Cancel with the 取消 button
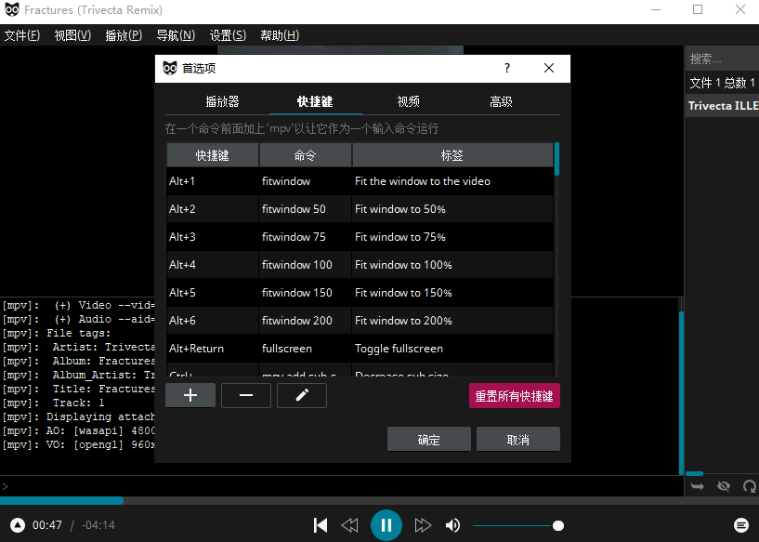 (x=518, y=440)
